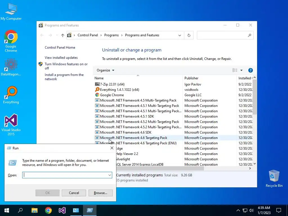Open the view options dropdown arrow
The width and height of the screenshot is (288, 216).
[x=241, y=70]
